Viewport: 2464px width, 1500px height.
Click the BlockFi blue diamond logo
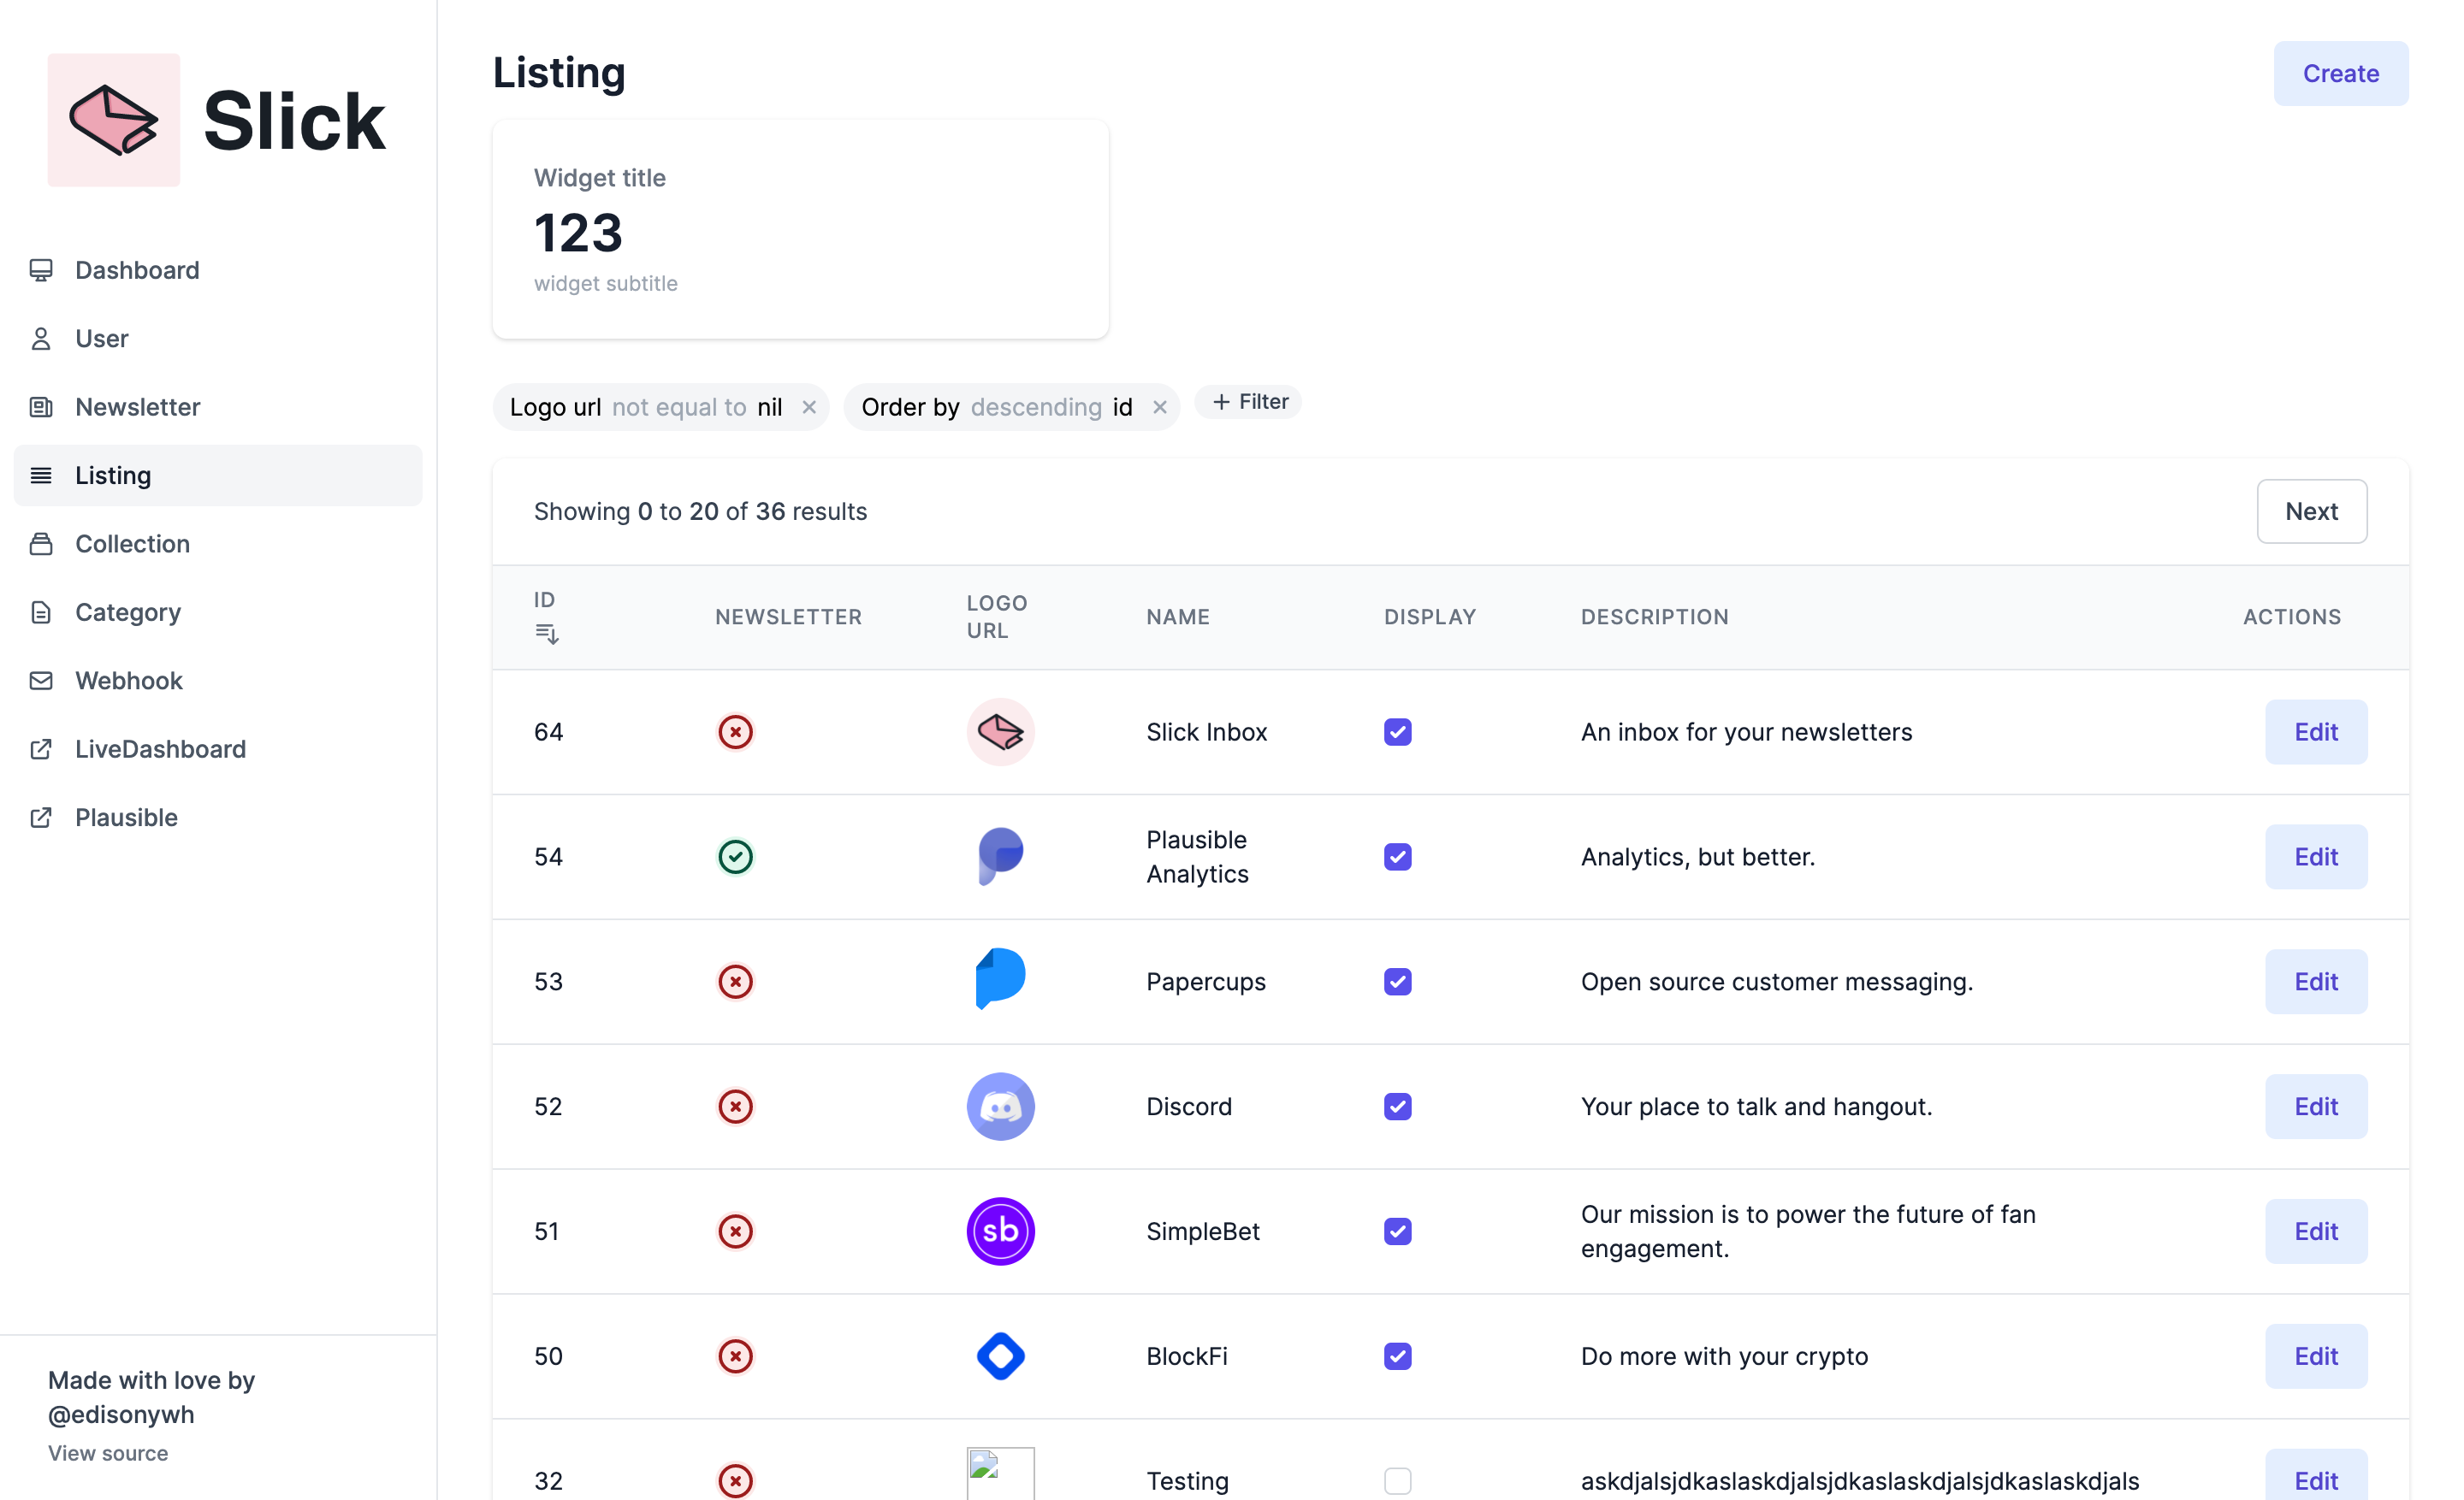1000,1356
